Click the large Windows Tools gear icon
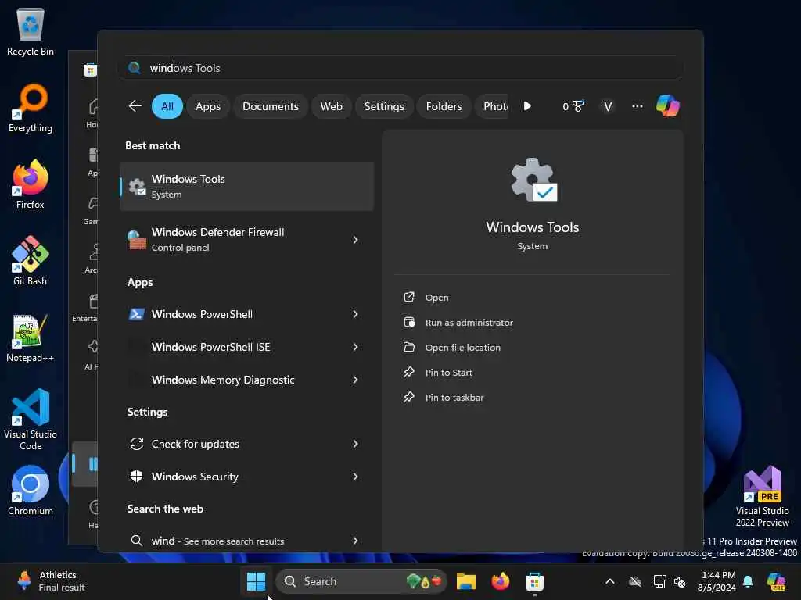 click(x=533, y=180)
